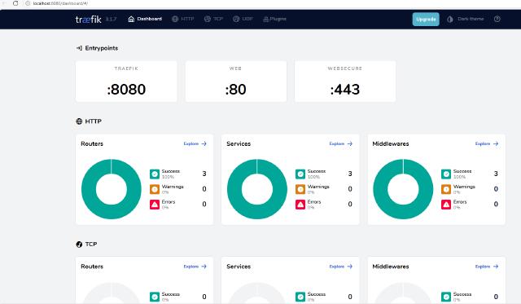Click HTTP Routers Warnings icon
521x304 pixels.
coord(155,189)
